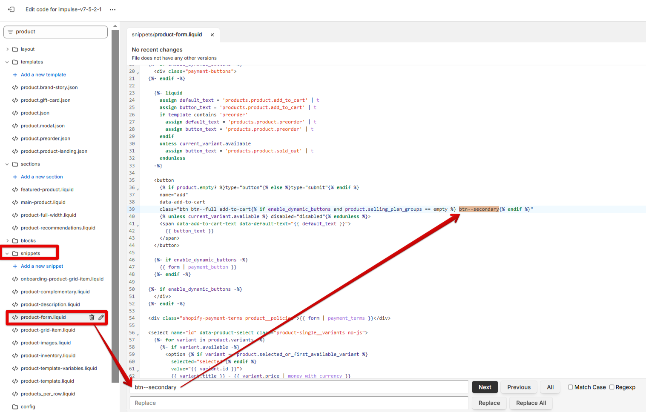Rename product-form.liquid using the pencil icon
The width and height of the screenshot is (646, 412).
[101, 317]
